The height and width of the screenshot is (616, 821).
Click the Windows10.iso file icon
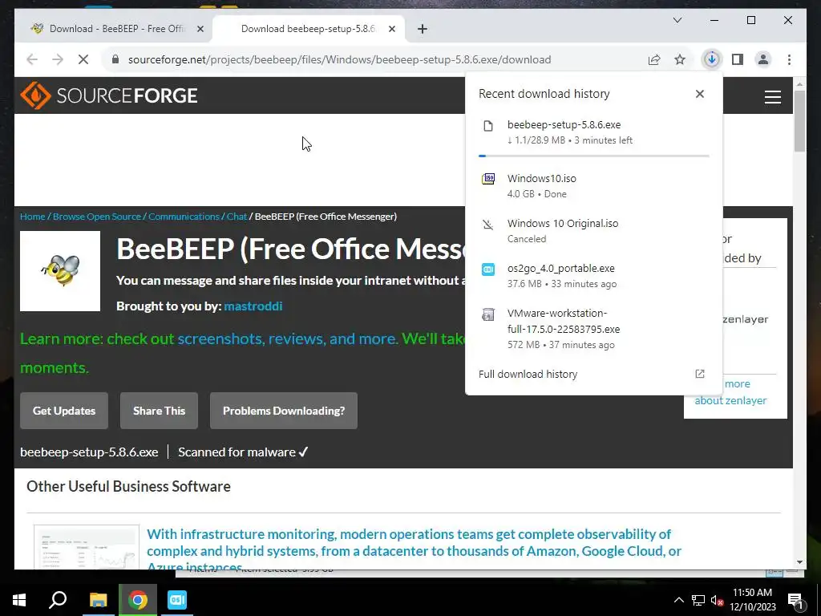click(x=488, y=179)
